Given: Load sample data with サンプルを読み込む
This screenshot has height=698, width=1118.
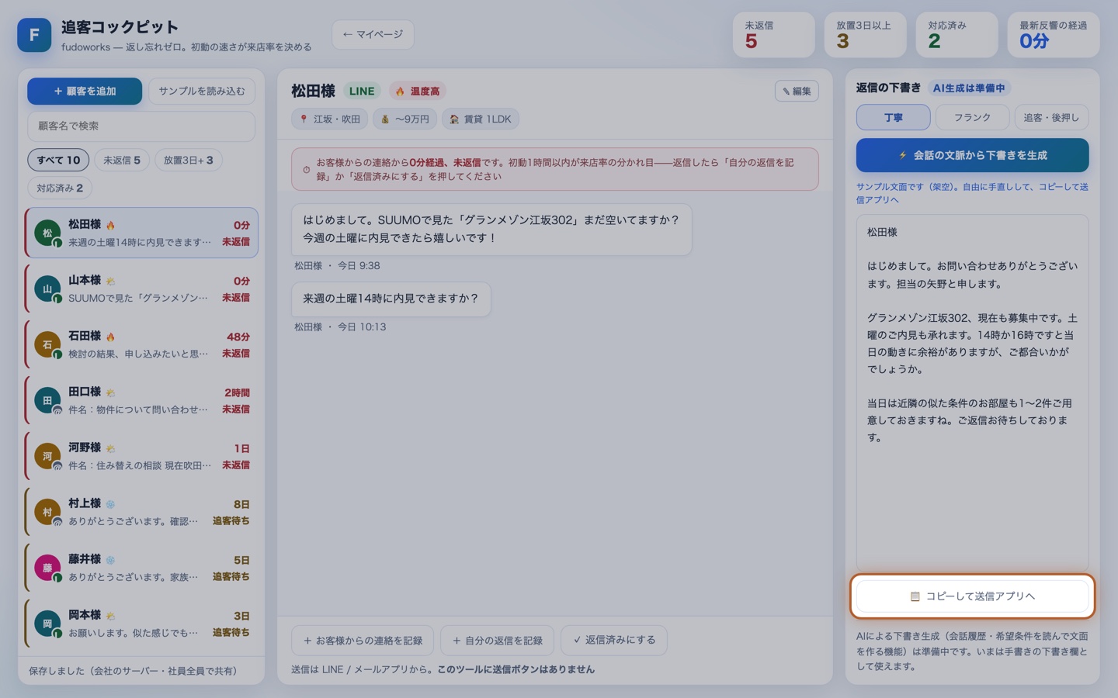Looking at the screenshot, I should pyautogui.click(x=202, y=91).
